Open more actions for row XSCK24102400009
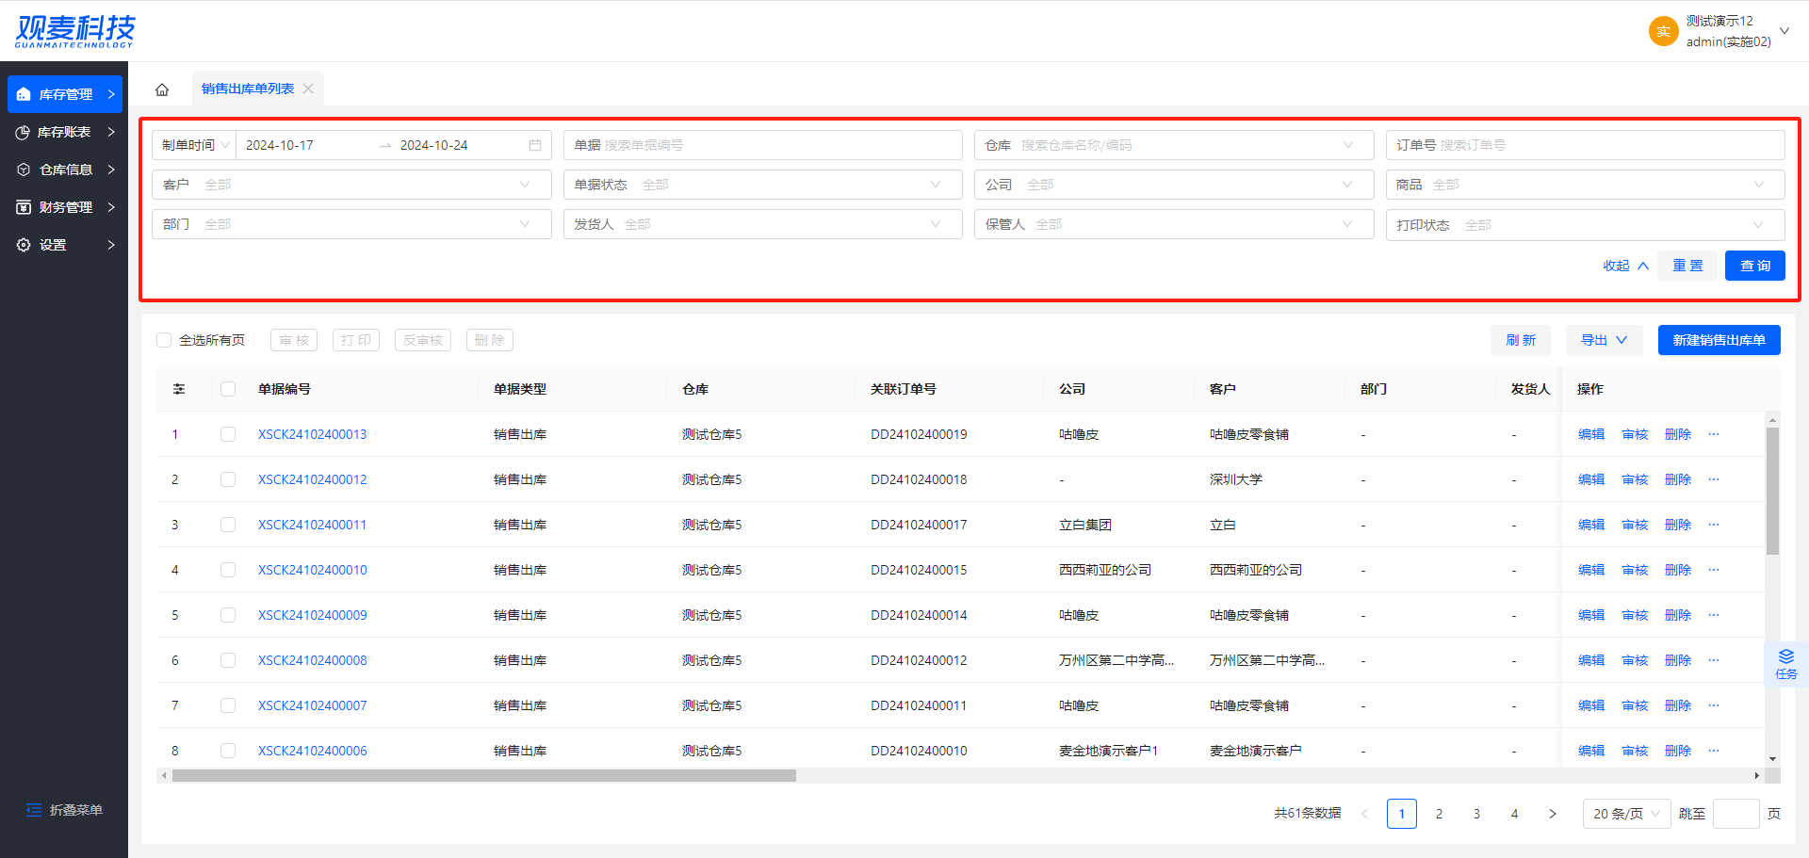Image resolution: width=1809 pixels, height=858 pixels. coord(1714,615)
